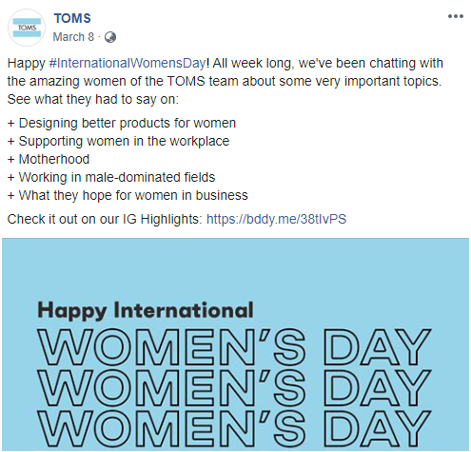
Task: Click the first outlined WOMEN'S DAY row
Action: point(234,346)
